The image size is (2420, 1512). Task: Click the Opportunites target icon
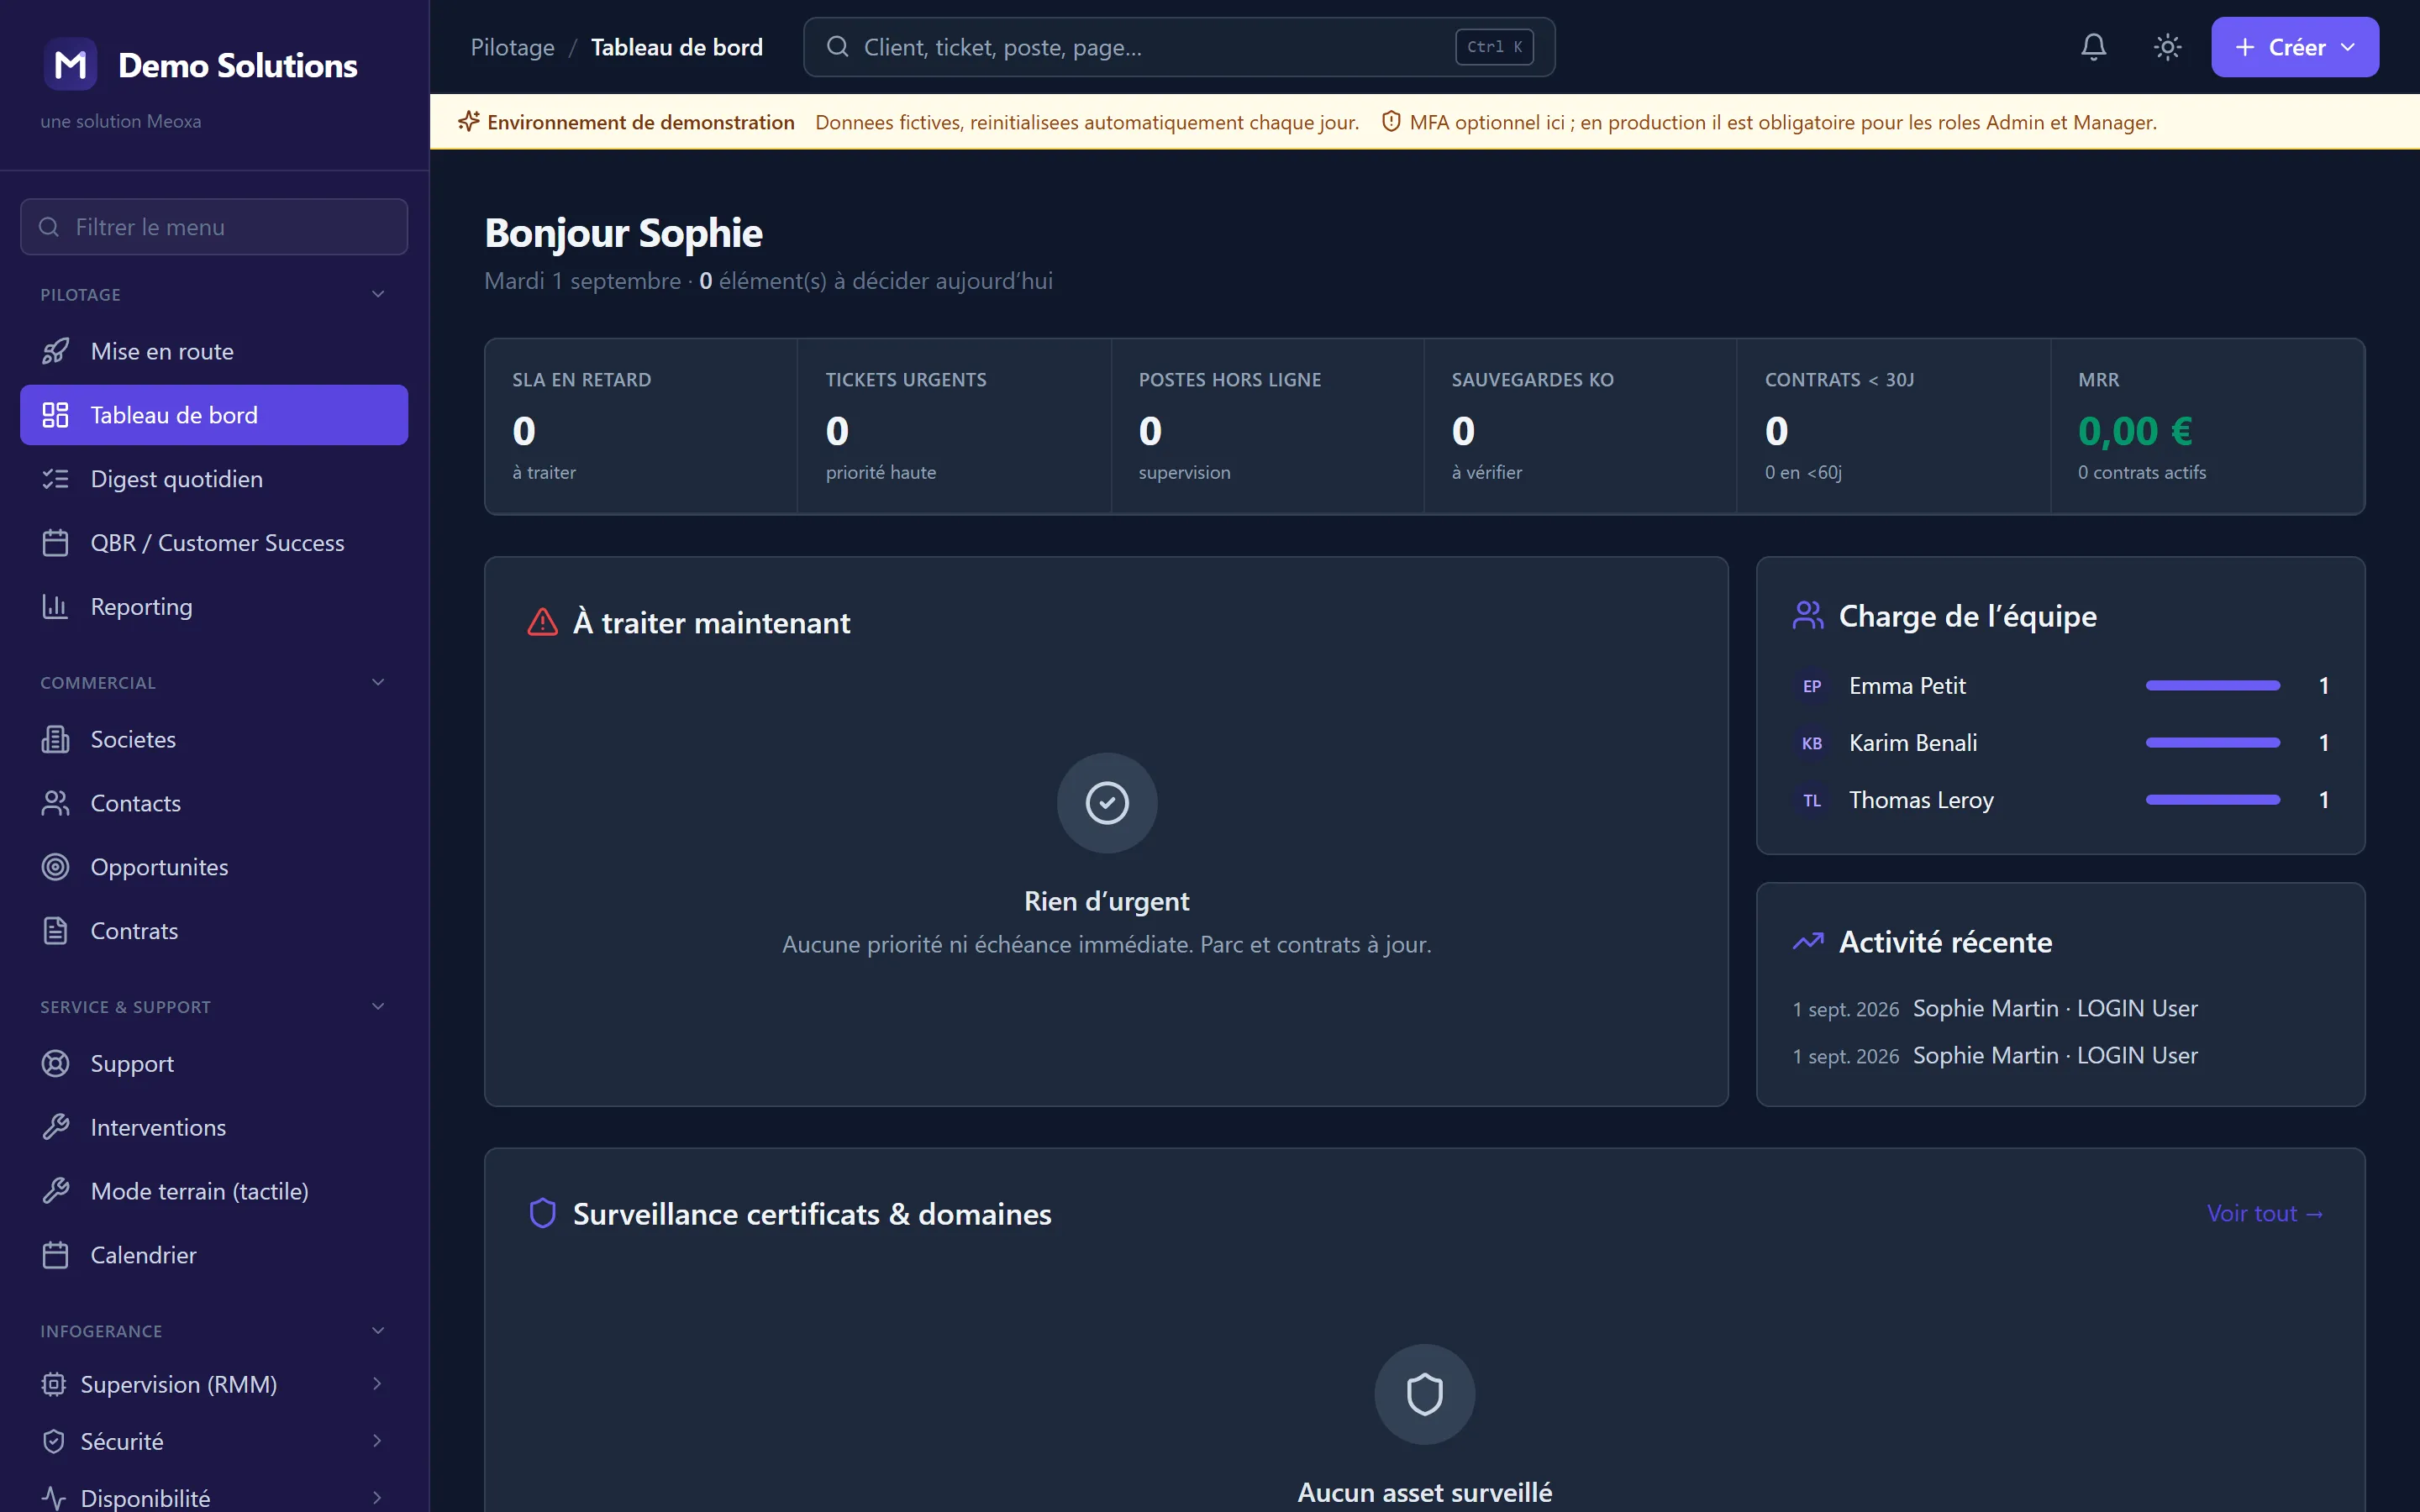tap(56, 867)
